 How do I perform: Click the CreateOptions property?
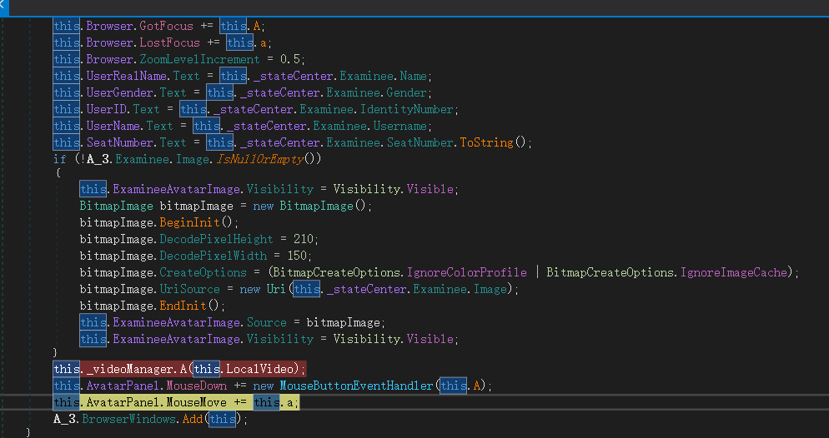coord(203,273)
